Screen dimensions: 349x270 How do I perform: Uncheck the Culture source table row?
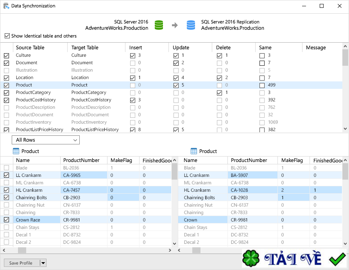coord(7,56)
